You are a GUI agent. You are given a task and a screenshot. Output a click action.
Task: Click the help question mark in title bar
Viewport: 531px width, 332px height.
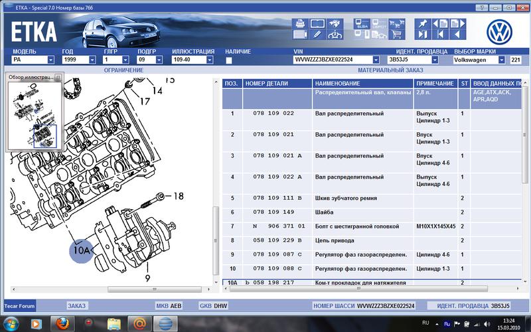click(482, 7)
